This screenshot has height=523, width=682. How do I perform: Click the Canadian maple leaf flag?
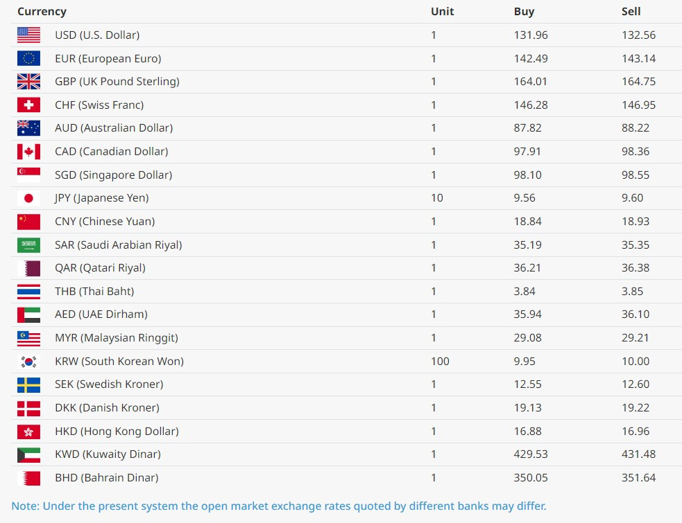click(28, 152)
